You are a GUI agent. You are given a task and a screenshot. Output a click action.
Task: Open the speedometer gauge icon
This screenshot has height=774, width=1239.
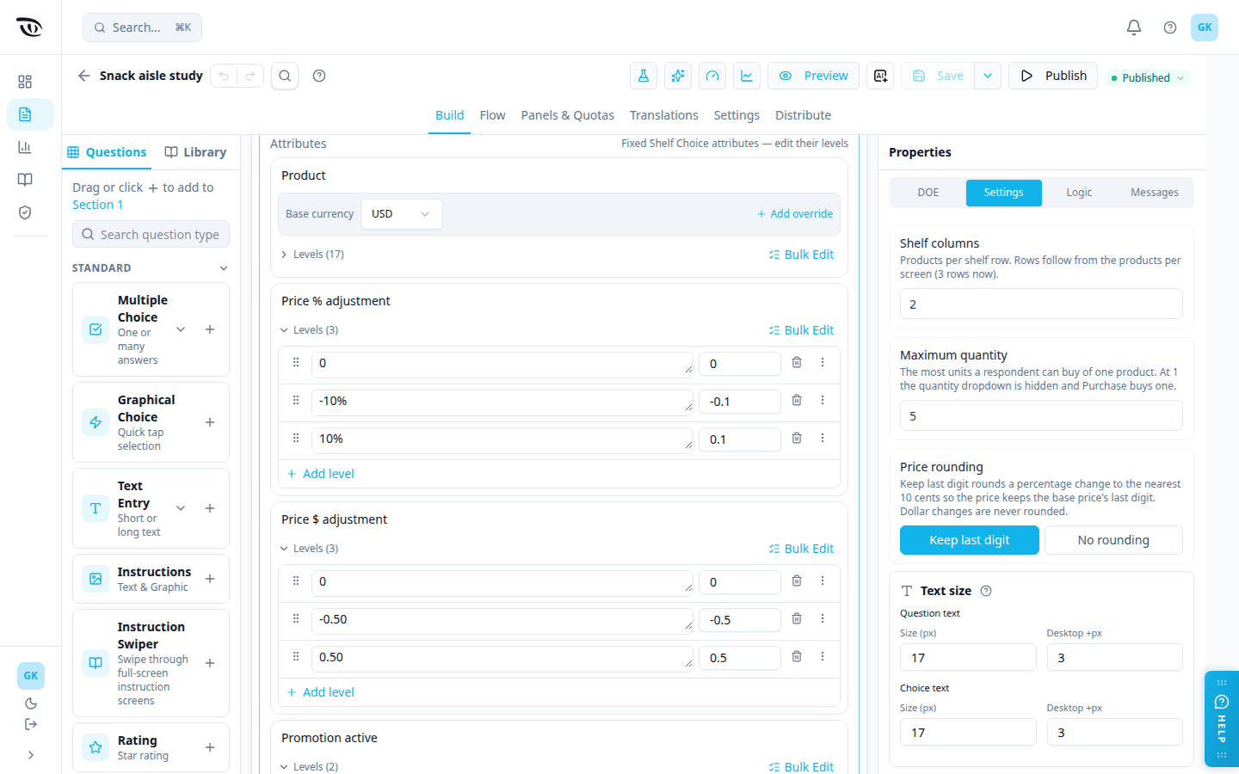pyautogui.click(x=712, y=76)
